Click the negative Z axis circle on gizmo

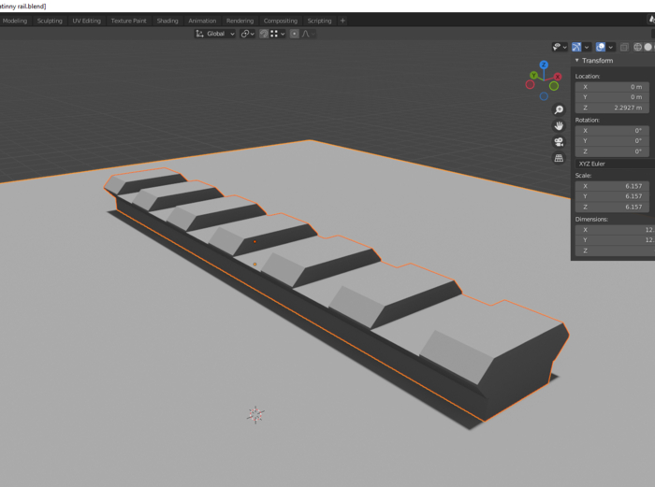coord(544,96)
